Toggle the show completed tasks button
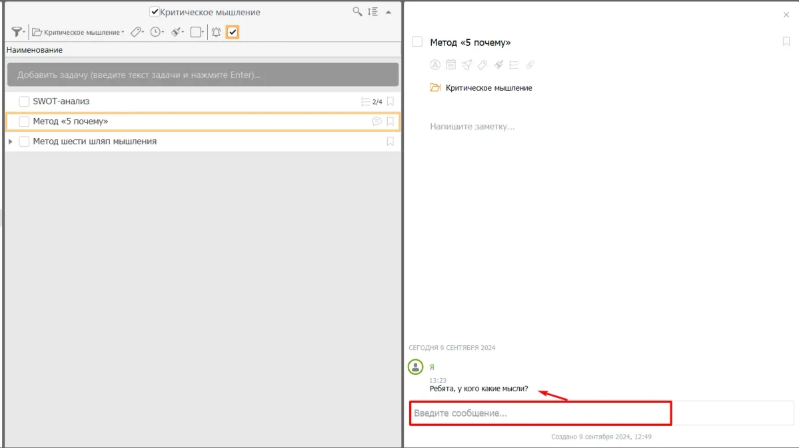 (233, 32)
